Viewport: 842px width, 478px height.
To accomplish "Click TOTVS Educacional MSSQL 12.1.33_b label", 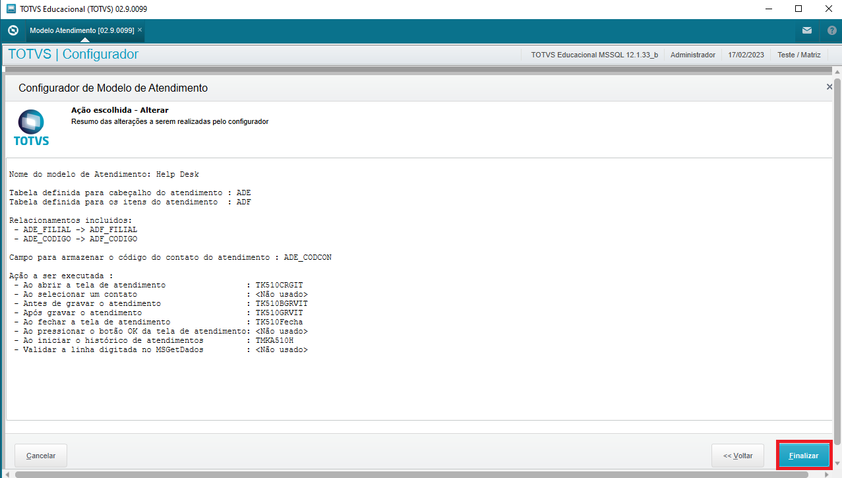I will point(595,55).
